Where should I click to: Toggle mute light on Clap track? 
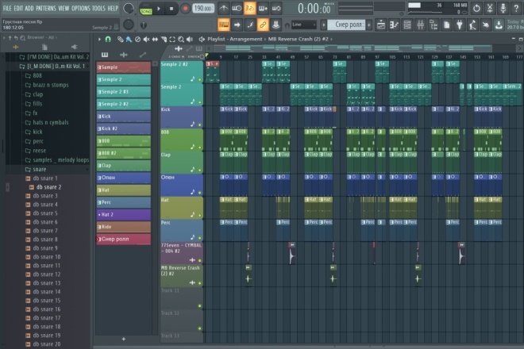200,170
